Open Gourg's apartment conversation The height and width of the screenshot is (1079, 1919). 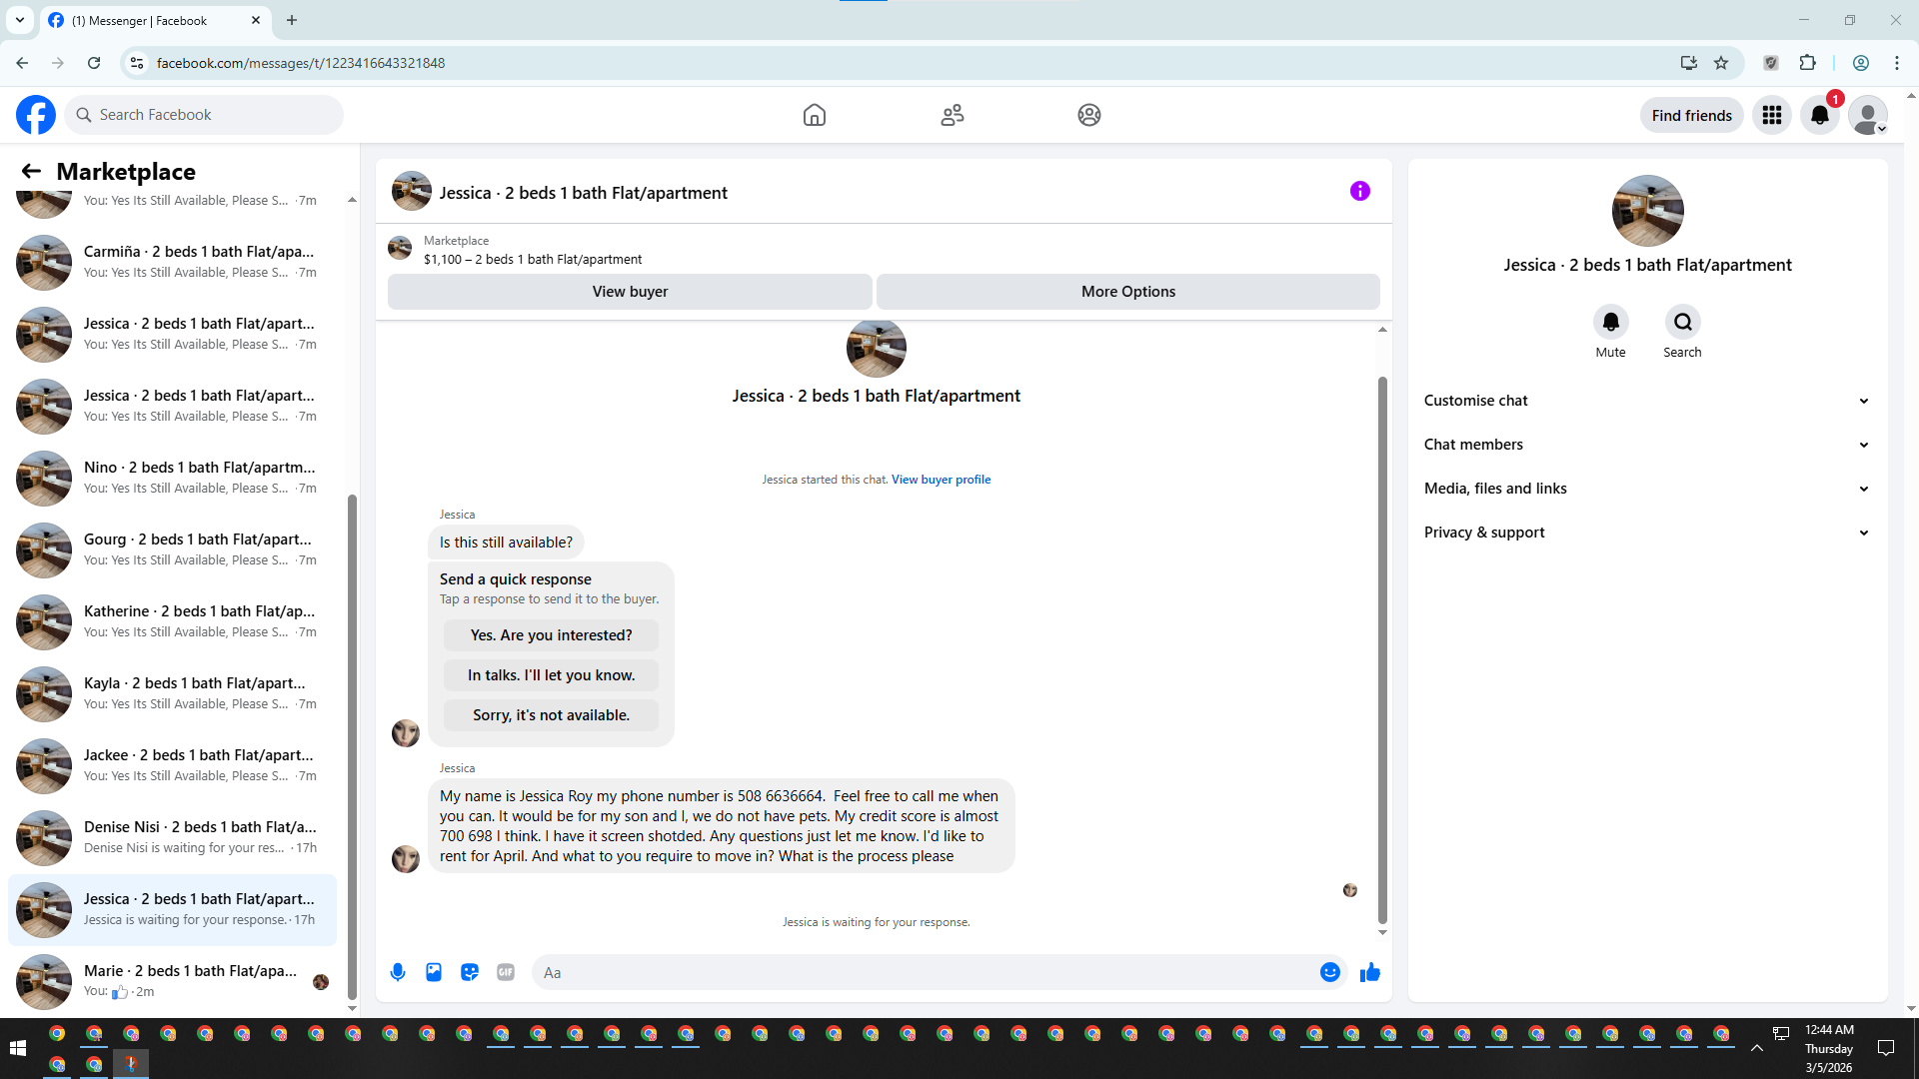tap(172, 549)
